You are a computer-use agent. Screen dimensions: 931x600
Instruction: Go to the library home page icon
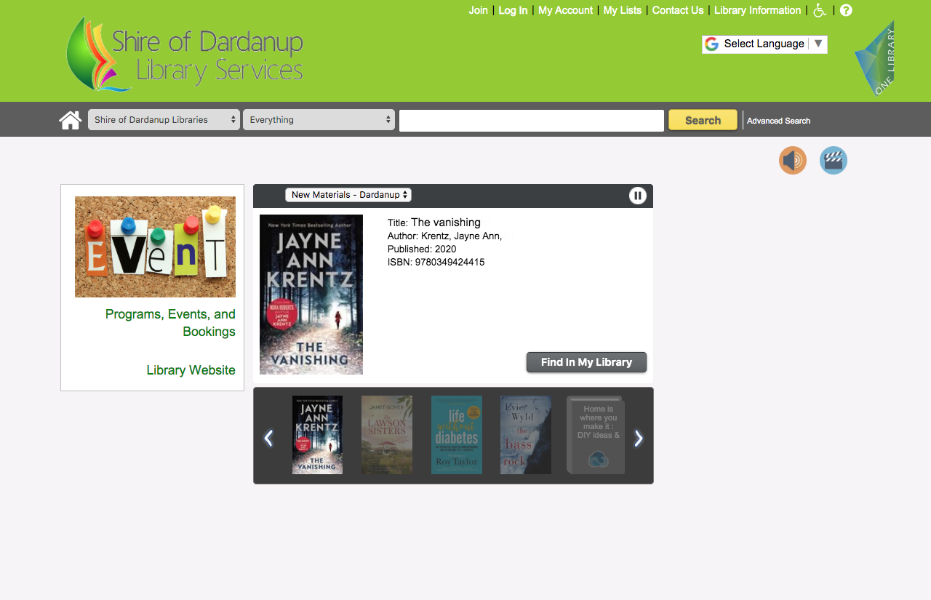point(71,120)
